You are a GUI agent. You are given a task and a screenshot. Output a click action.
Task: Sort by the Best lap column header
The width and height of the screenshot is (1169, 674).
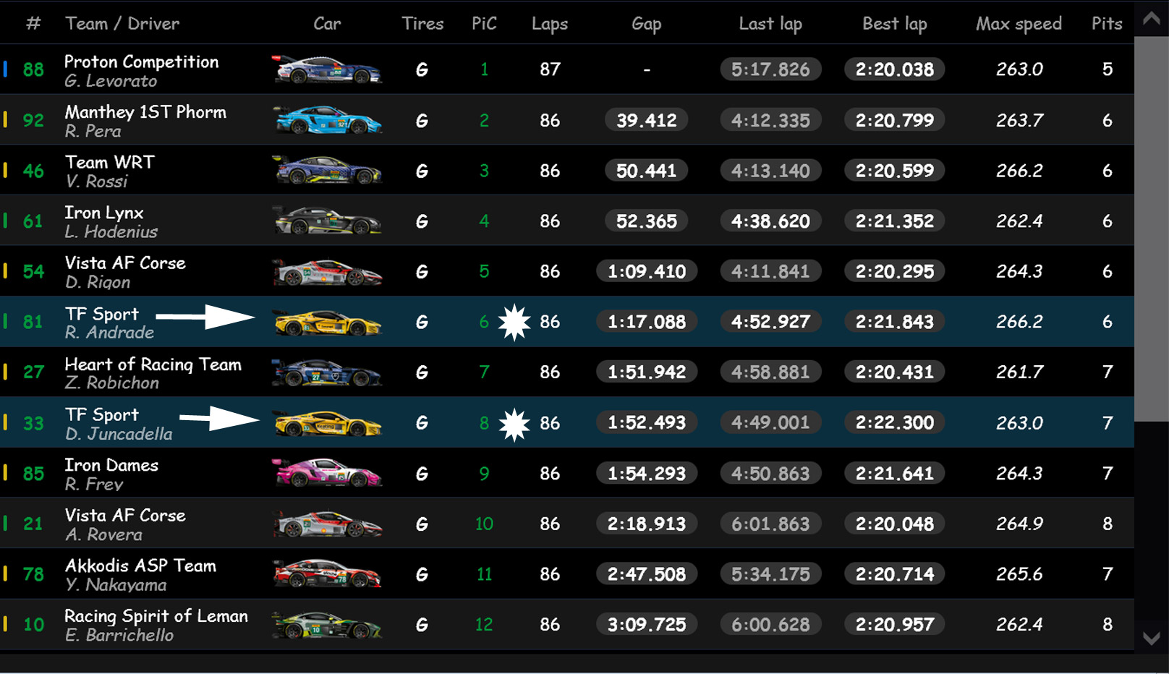click(894, 24)
